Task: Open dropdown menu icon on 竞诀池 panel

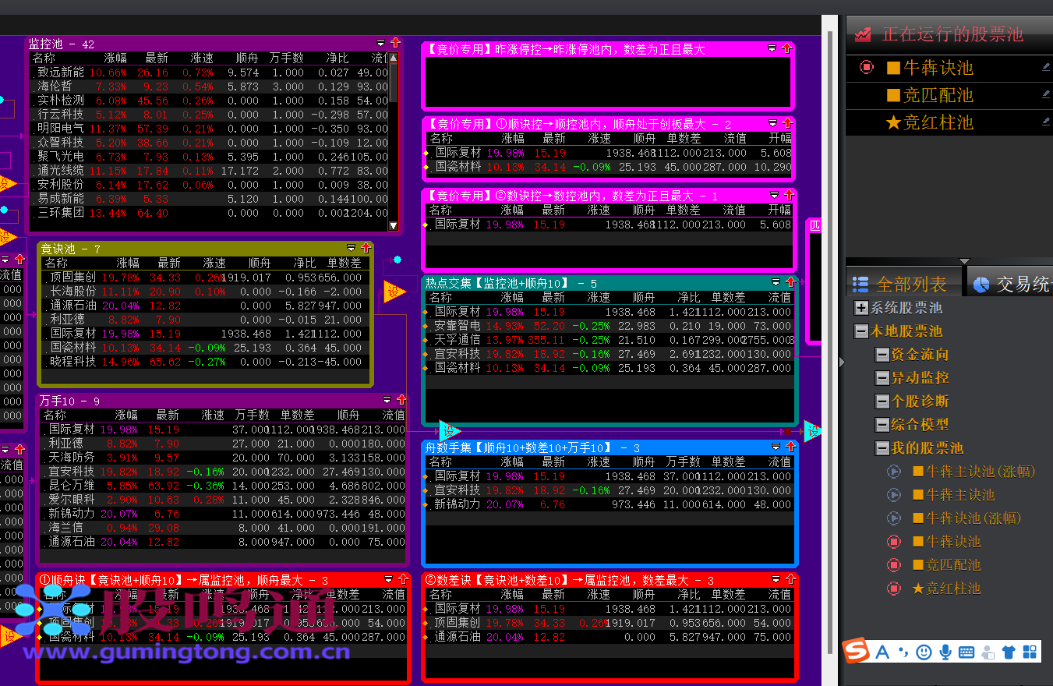Action: point(351,249)
